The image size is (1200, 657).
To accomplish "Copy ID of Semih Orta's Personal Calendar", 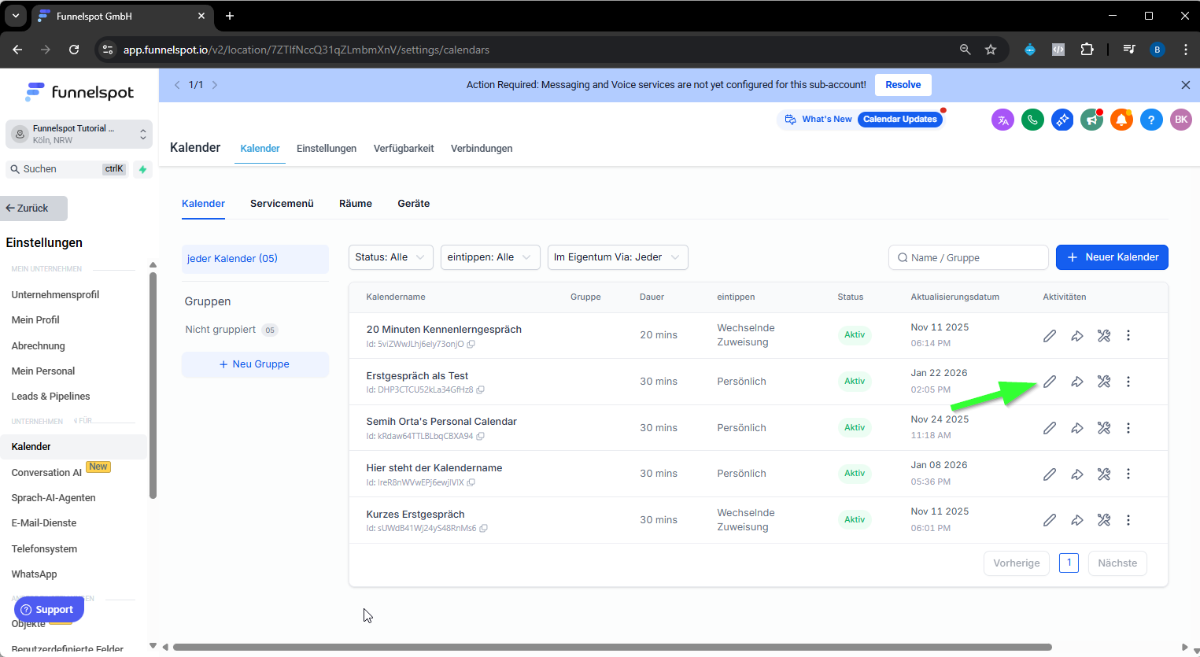I will [x=480, y=436].
